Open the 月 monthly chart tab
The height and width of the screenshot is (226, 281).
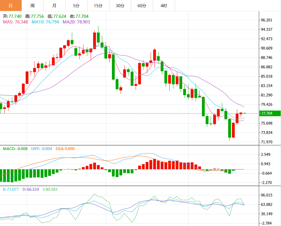coord(54,6)
